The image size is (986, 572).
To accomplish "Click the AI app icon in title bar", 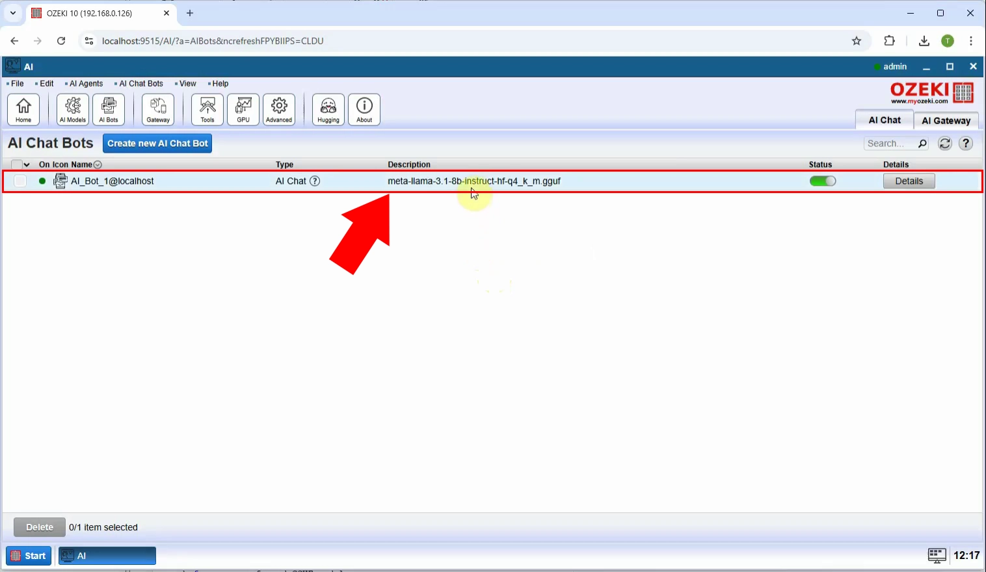I will click(12, 66).
